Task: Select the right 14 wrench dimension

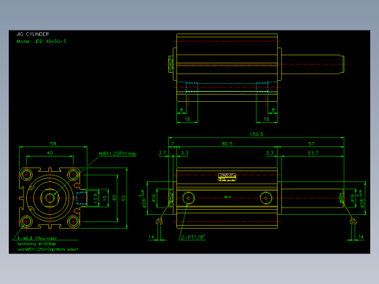Action: (361, 237)
